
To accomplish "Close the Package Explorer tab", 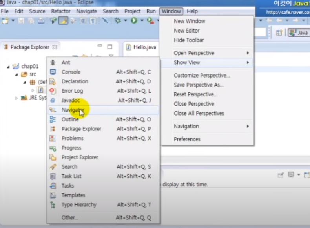I will (x=55, y=47).
